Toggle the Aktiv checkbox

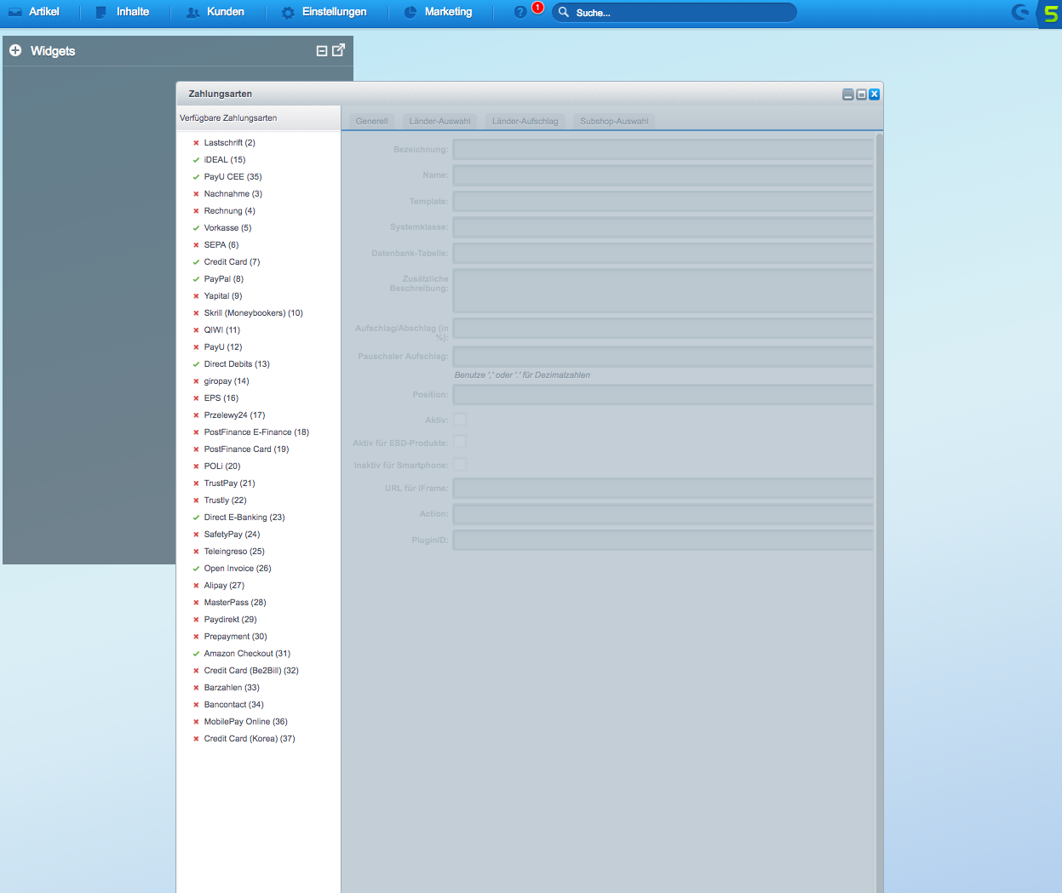click(x=460, y=420)
